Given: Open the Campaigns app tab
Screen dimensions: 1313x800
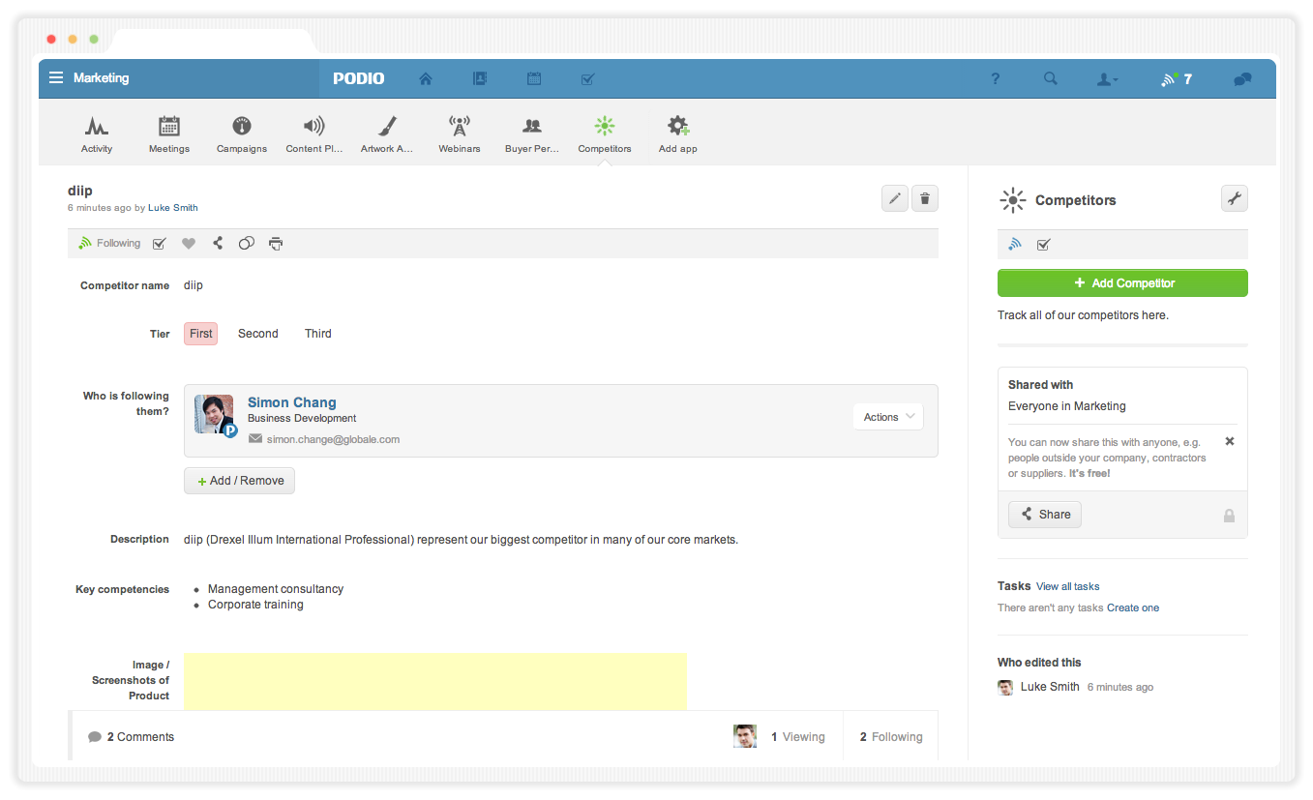Looking at the screenshot, I should pos(242,134).
